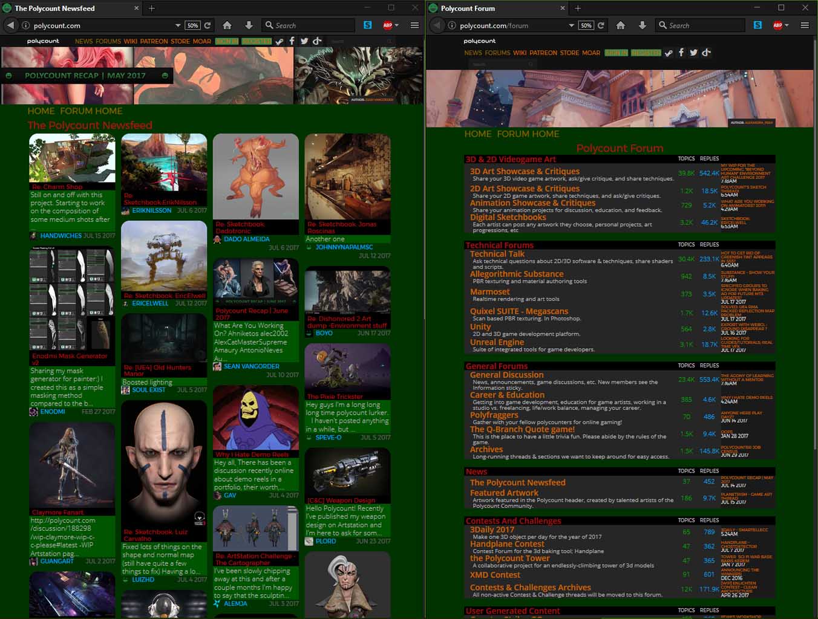818x619 pixels.
Task: Open Digital Sketchbooks forum
Action: [508, 217]
